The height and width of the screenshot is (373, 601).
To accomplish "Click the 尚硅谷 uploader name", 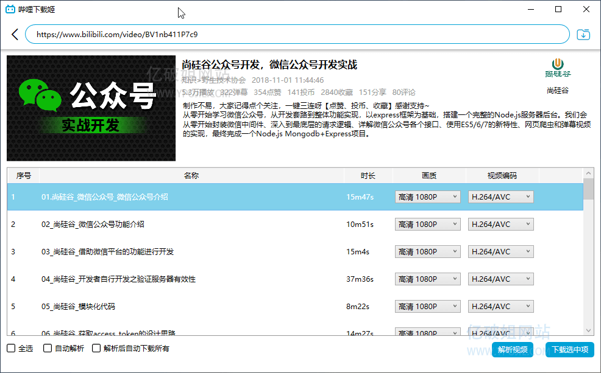I will 558,90.
